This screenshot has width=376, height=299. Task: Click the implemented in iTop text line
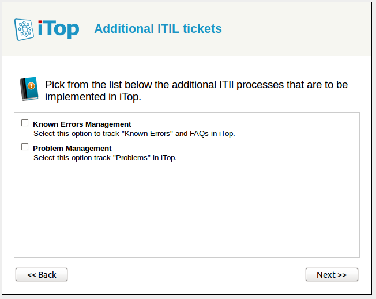[93, 97]
